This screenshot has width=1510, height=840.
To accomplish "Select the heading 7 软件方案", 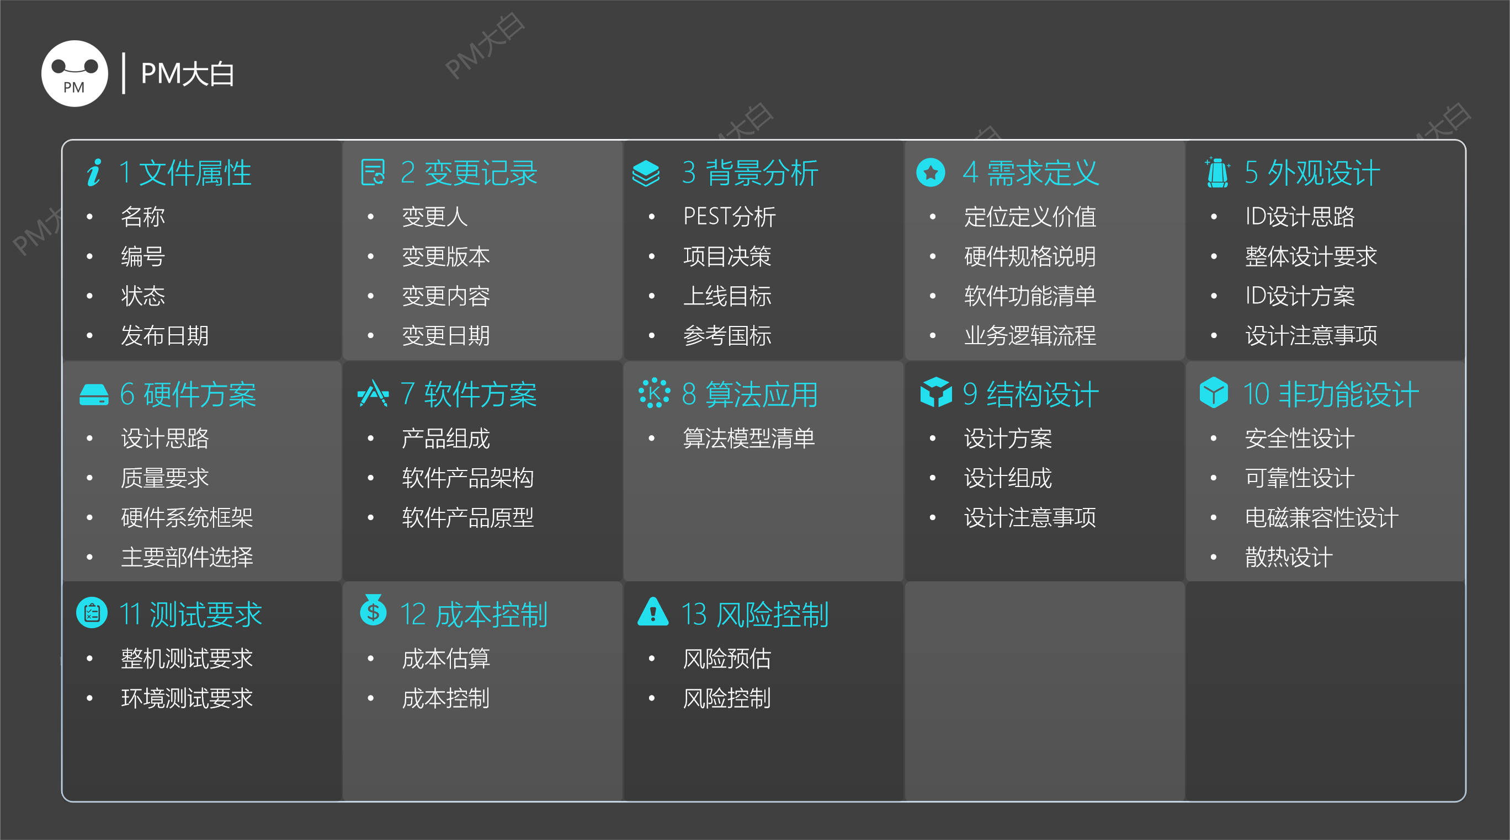I will click(x=469, y=394).
